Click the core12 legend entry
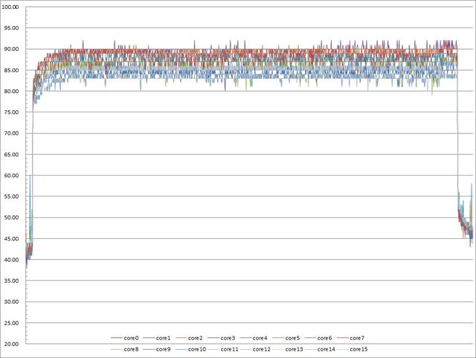 pyautogui.click(x=262, y=349)
